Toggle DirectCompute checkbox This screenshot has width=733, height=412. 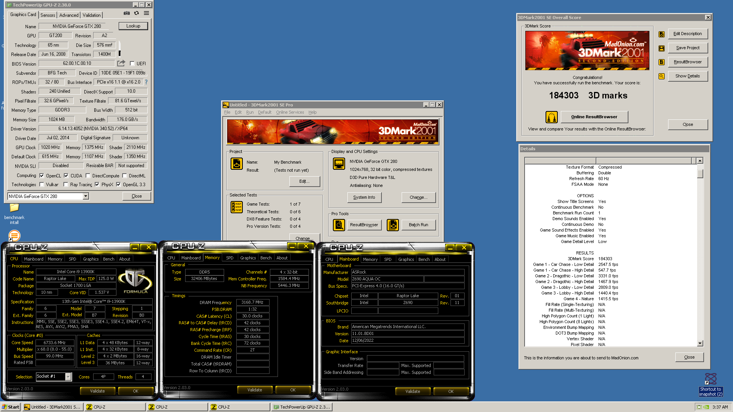pyautogui.click(x=88, y=176)
